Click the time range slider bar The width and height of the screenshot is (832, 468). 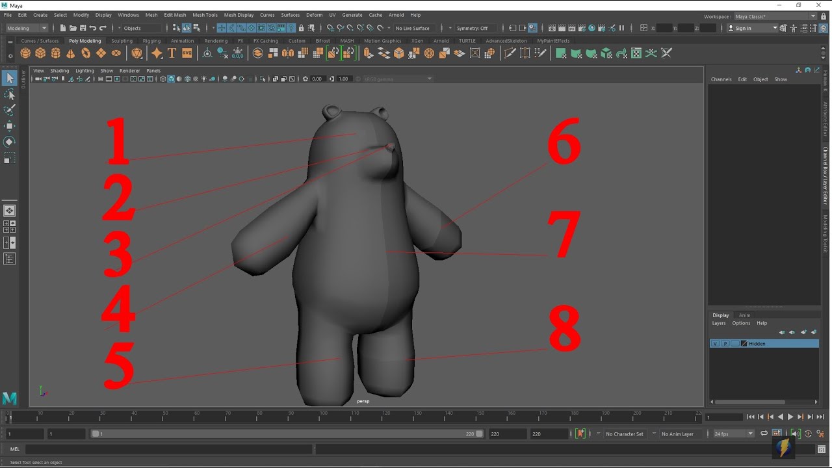pyautogui.click(x=287, y=434)
